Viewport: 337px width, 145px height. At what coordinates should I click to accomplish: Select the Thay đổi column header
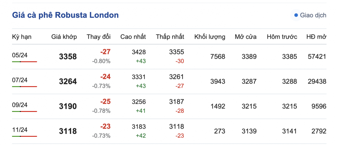coord(98,37)
